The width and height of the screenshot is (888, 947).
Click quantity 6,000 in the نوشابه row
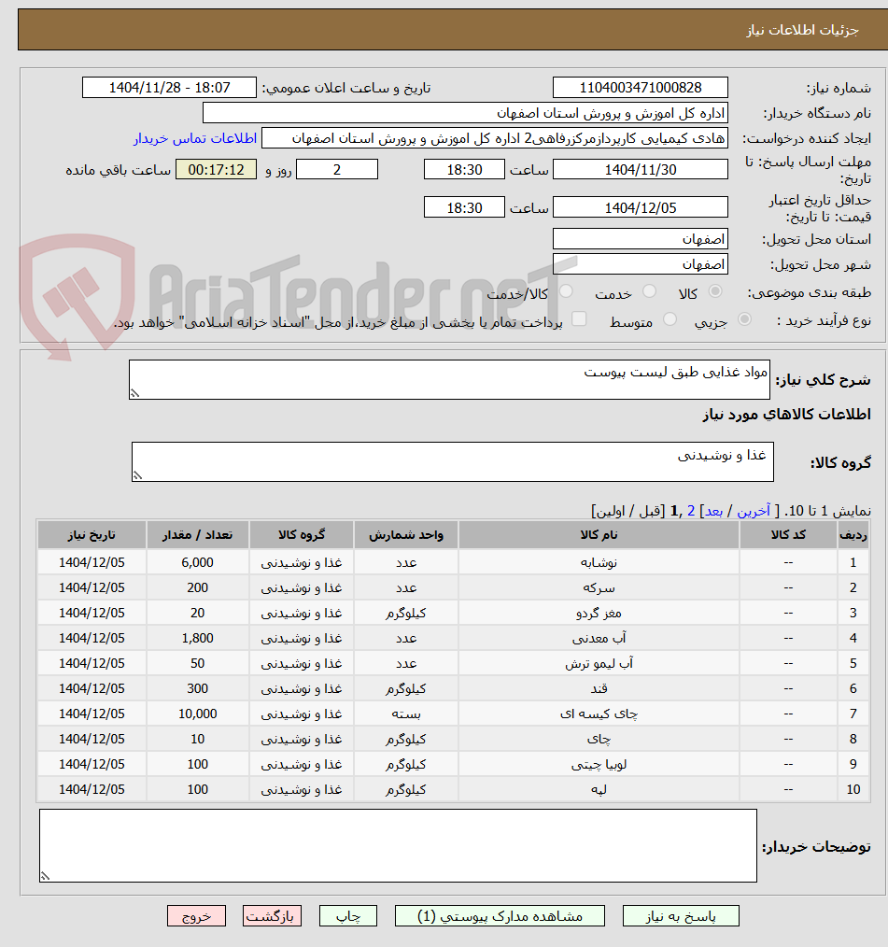click(197, 562)
